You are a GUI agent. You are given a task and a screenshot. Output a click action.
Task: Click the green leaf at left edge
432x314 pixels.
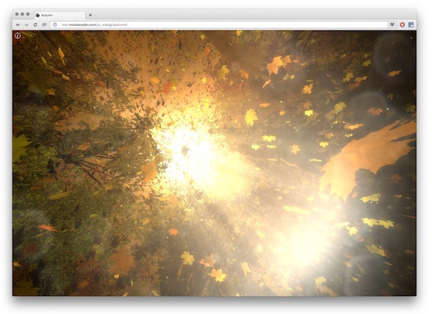coord(20,146)
